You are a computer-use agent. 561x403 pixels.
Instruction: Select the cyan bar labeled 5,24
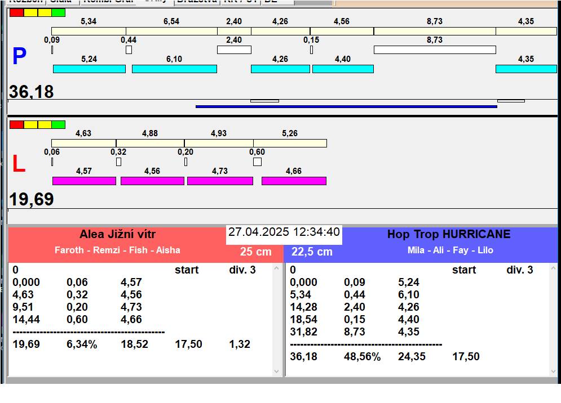point(90,69)
